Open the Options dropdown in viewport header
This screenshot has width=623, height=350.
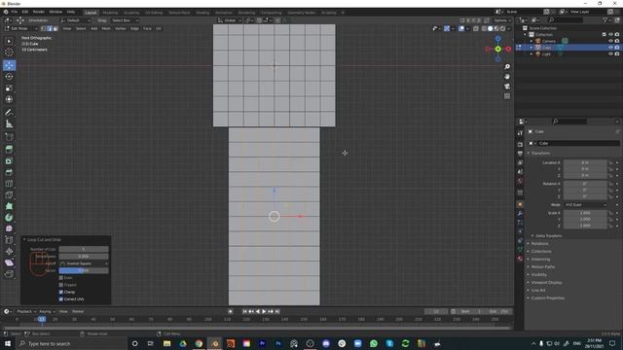pos(502,20)
